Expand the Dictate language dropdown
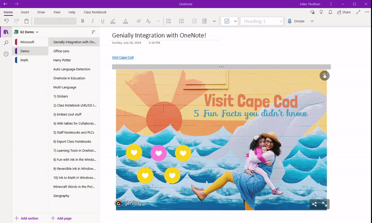Viewport: 372px width, 223px height. point(312,21)
